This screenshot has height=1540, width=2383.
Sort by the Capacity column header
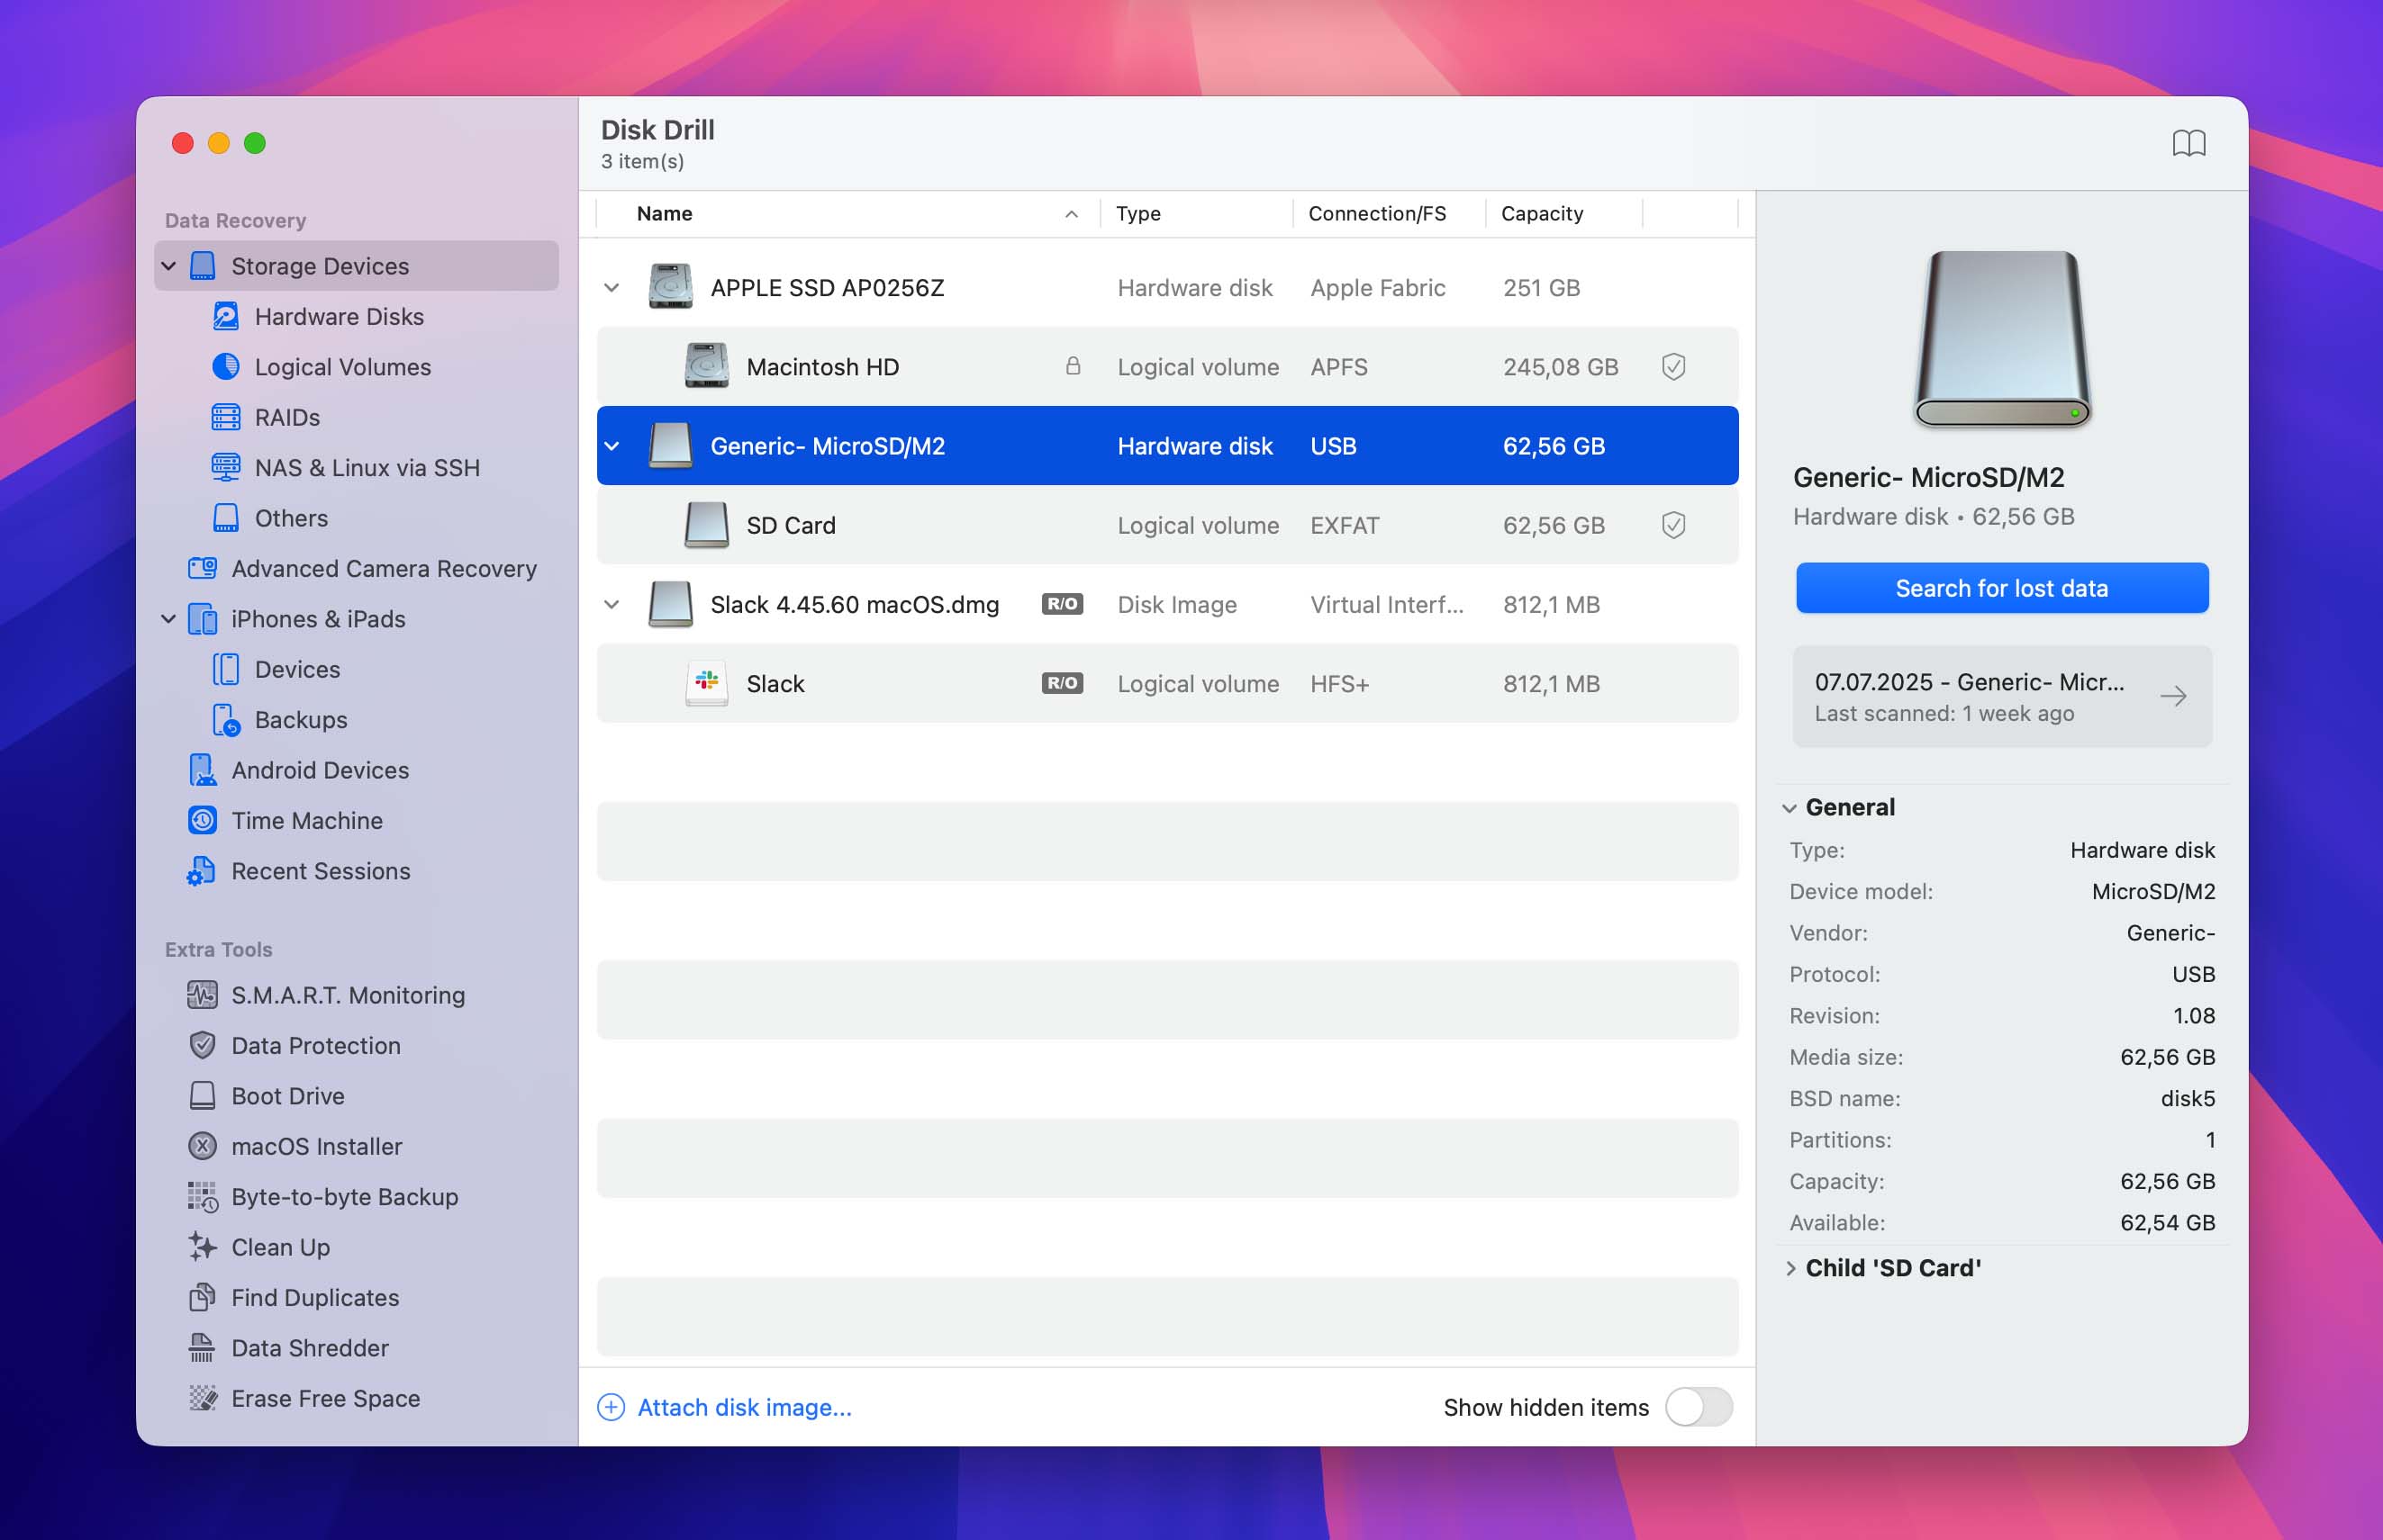tap(1564, 214)
